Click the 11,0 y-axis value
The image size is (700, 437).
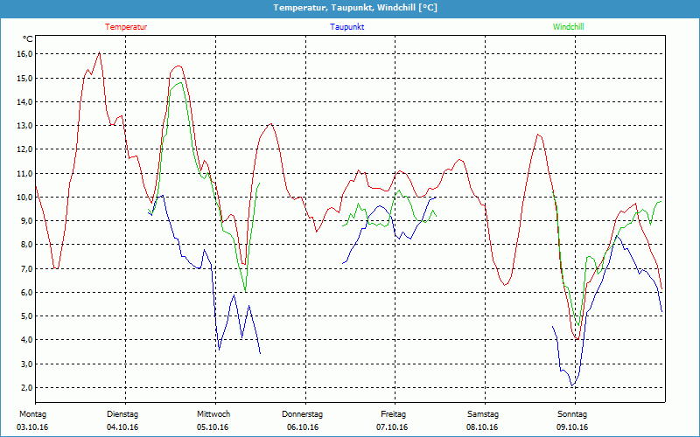coord(25,173)
